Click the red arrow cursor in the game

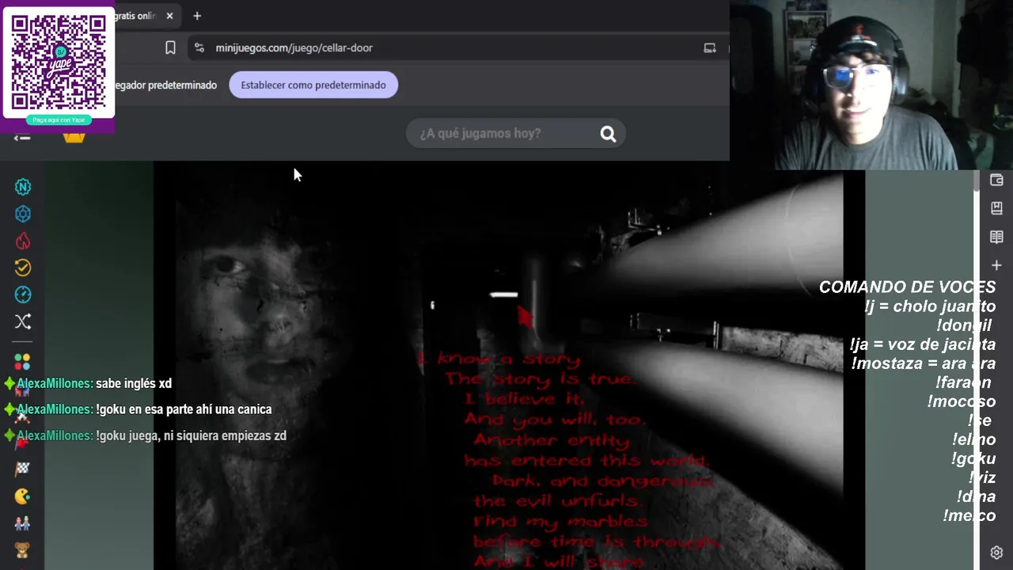(x=525, y=316)
